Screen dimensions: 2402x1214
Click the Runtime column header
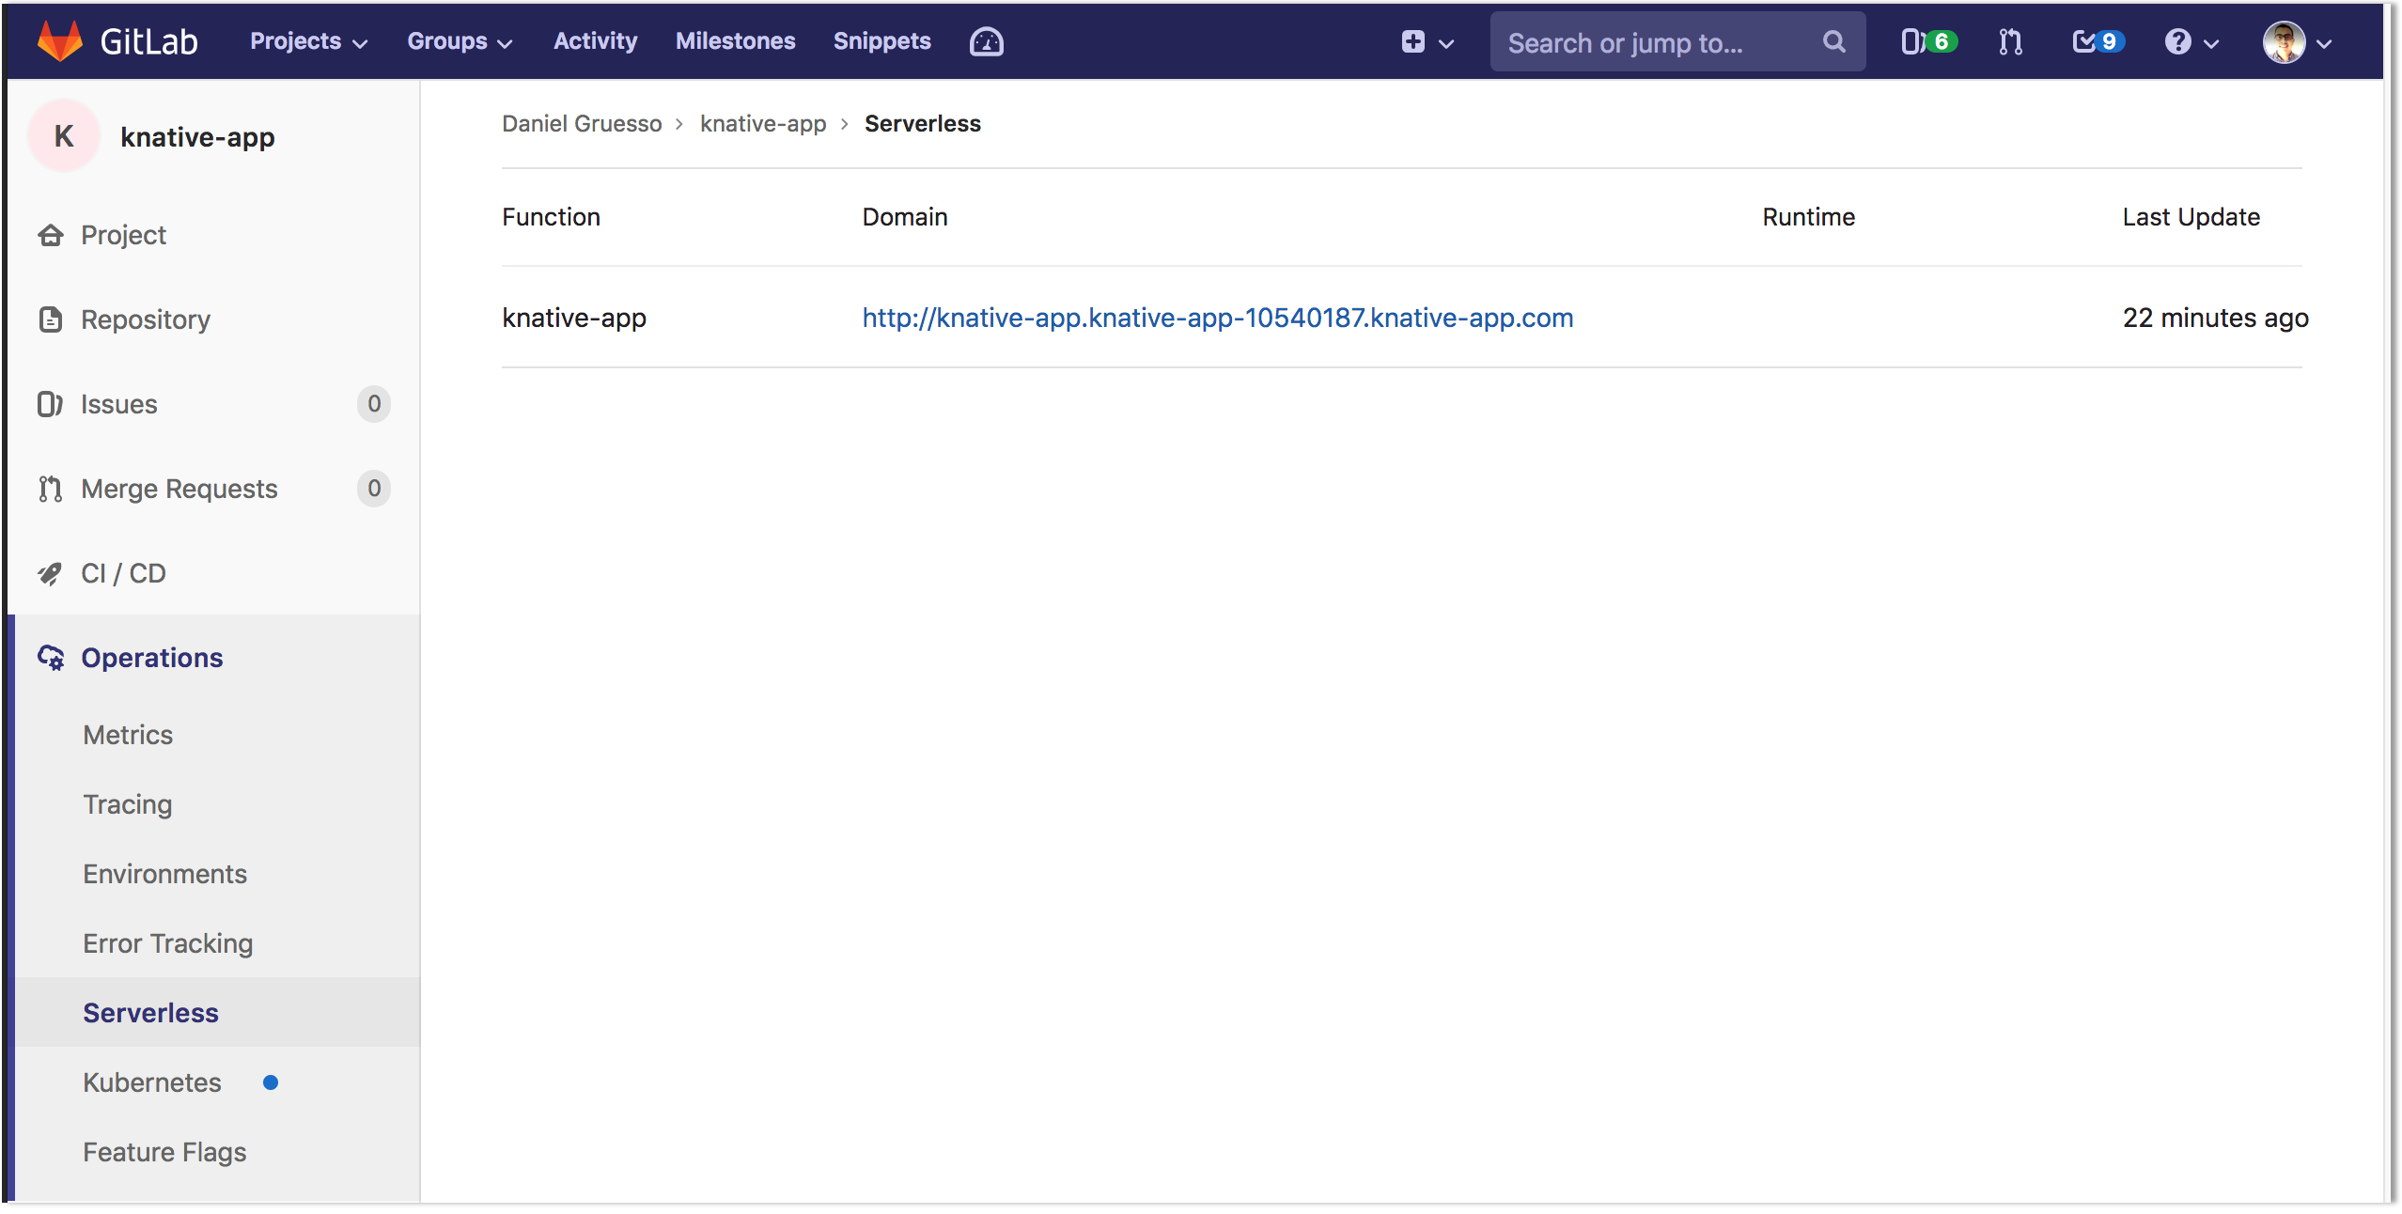click(x=1808, y=217)
